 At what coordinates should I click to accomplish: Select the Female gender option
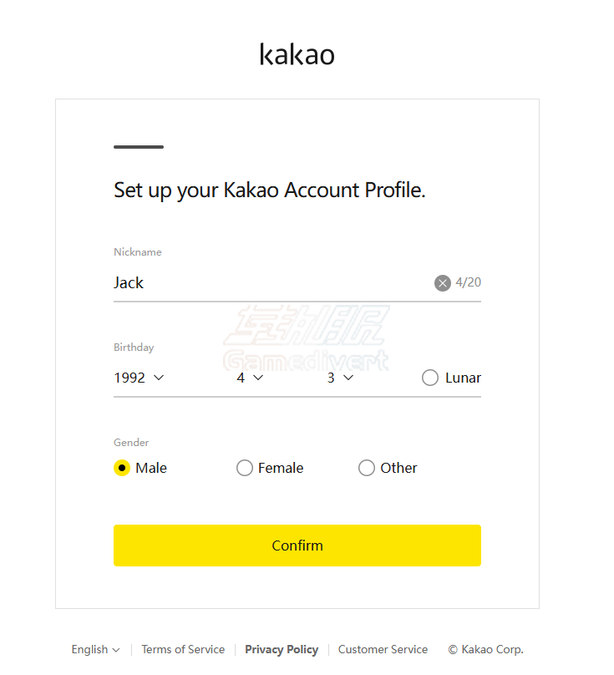pyautogui.click(x=245, y=468)
